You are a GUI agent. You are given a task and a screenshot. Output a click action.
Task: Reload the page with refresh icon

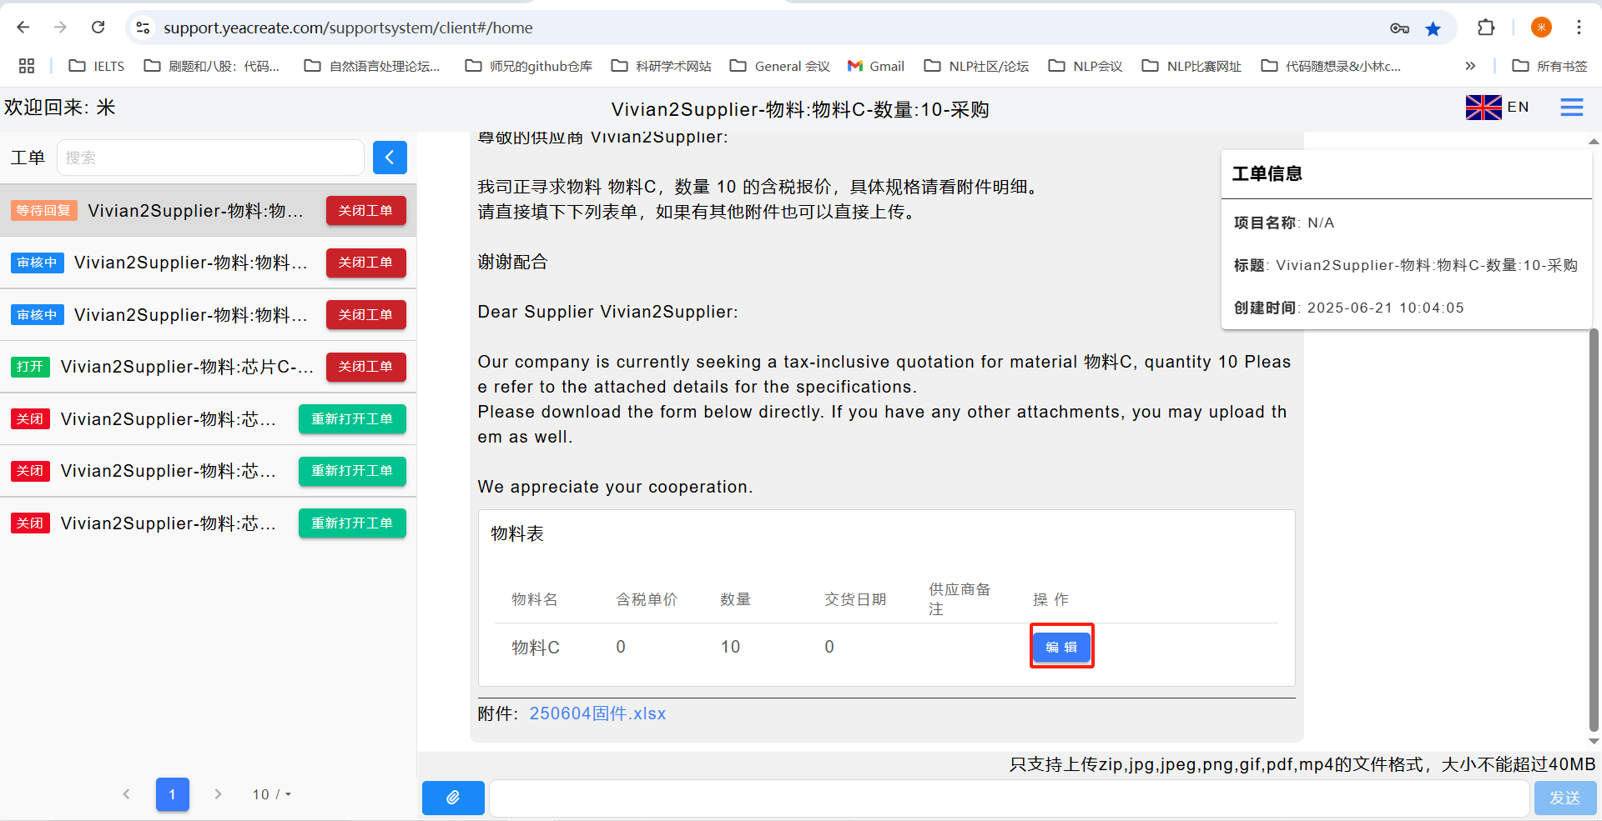(x=98, y=28)
